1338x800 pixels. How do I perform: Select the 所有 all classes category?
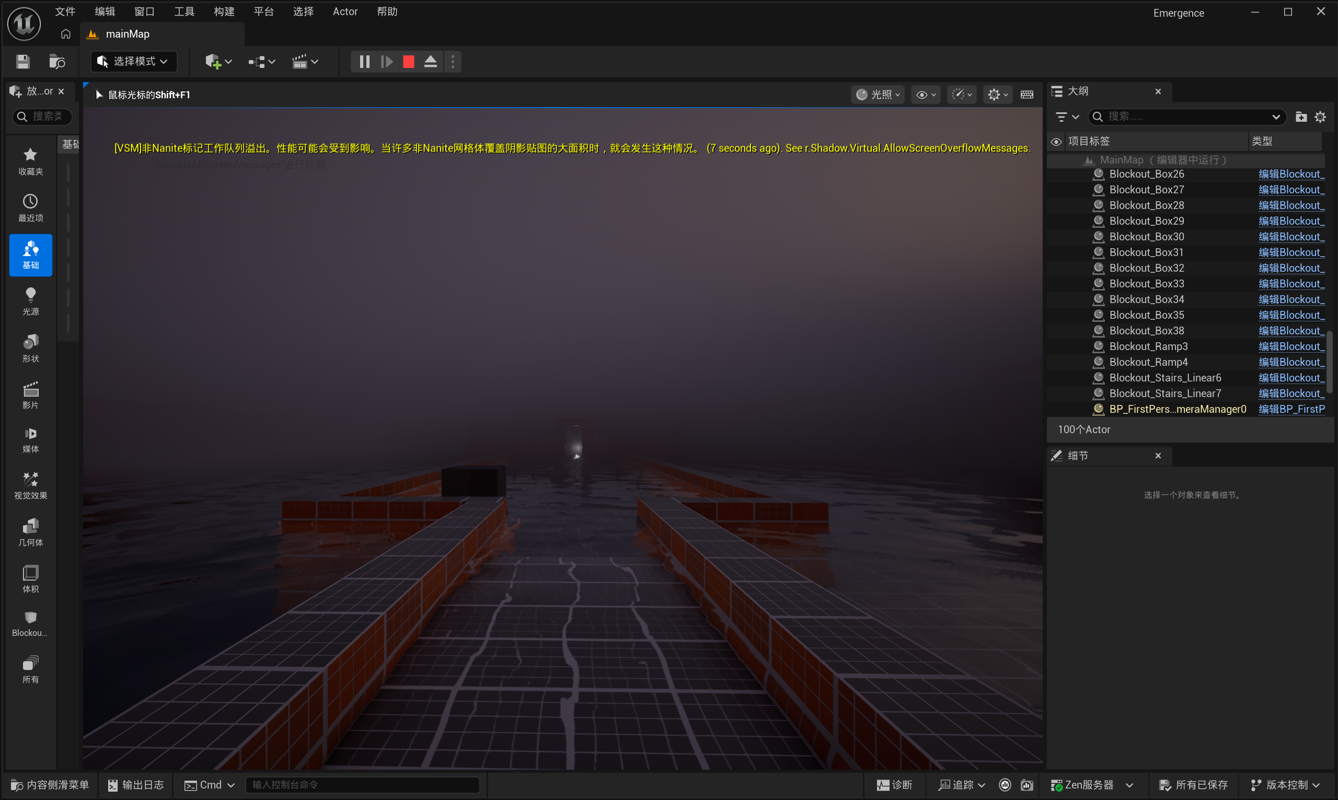click(x=31, y=669)
